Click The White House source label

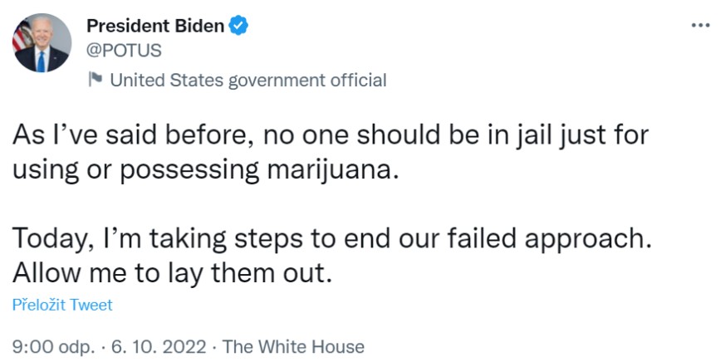click(294, 346)
